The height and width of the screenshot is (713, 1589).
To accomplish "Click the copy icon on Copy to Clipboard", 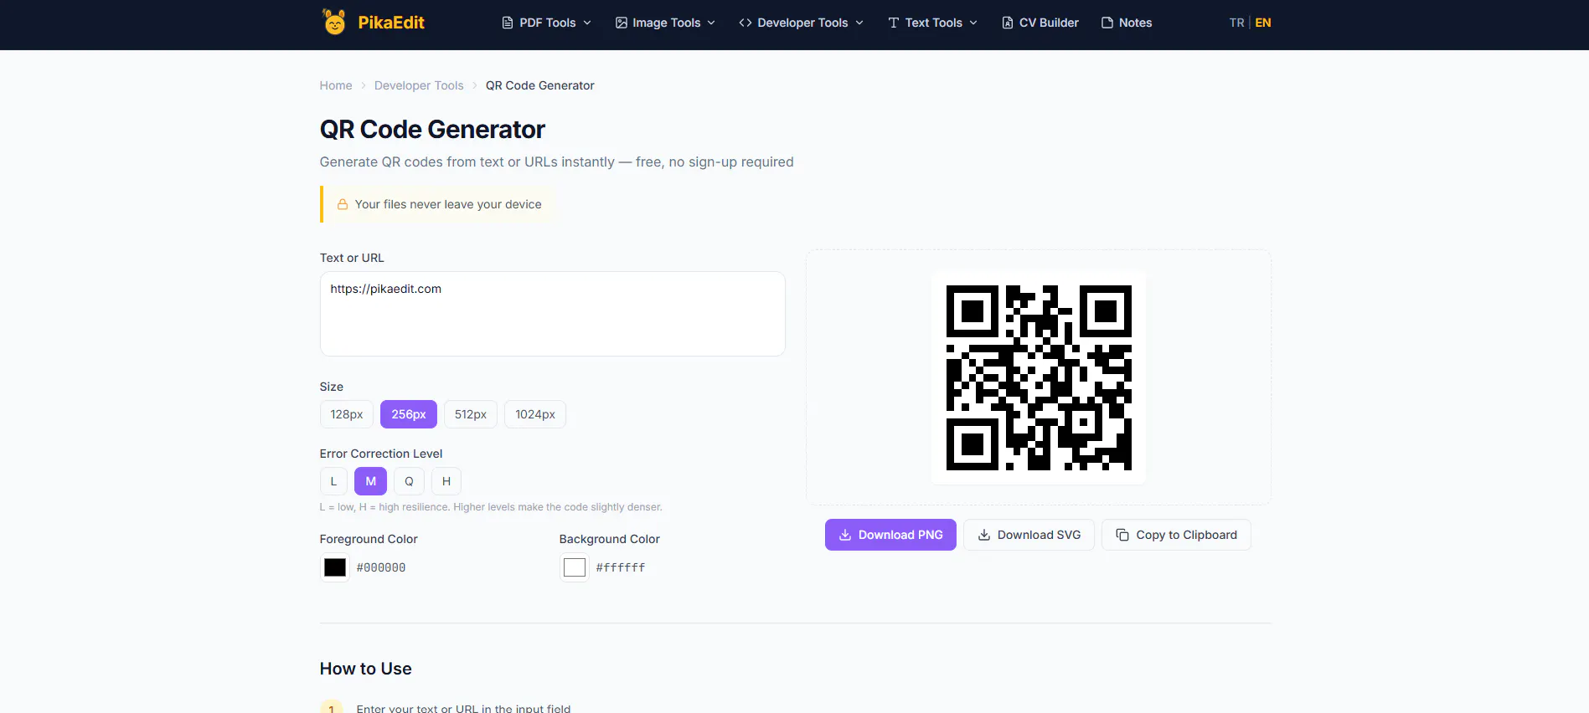I will pyautogui.click(x=1122, y=535).
